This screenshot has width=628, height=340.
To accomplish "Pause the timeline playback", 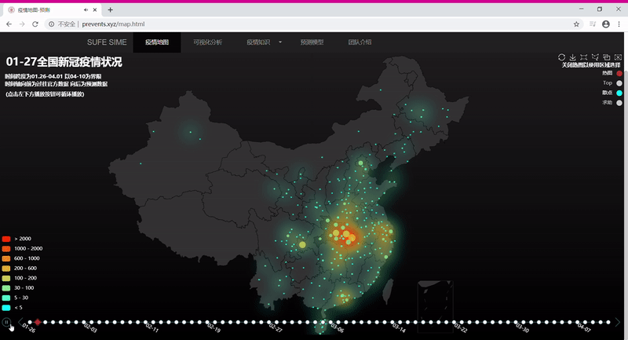I will coord(6,322).
